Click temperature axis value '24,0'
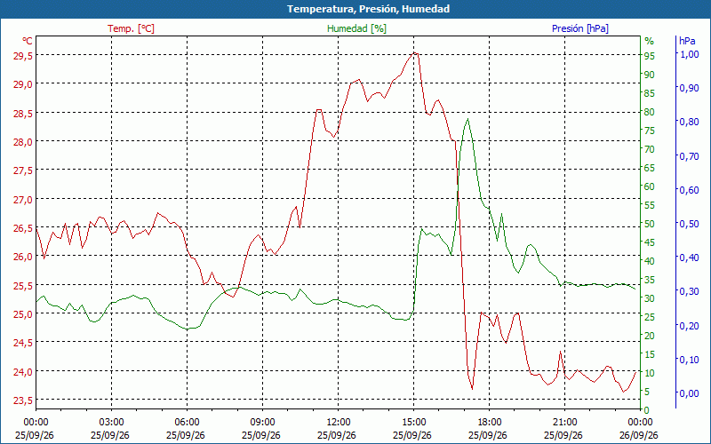 point(23,371)
